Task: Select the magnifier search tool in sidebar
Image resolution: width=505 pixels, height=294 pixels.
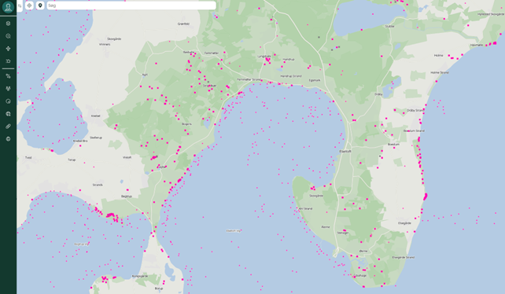Action: tap(9, 36)
